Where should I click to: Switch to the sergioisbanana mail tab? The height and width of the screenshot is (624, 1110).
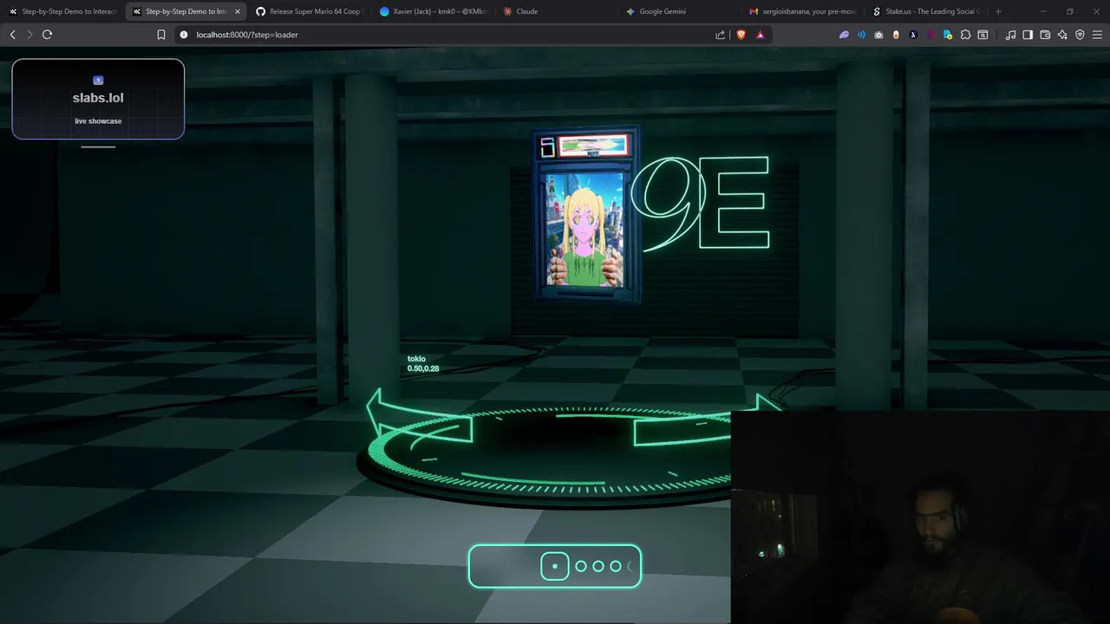[804, 11]
